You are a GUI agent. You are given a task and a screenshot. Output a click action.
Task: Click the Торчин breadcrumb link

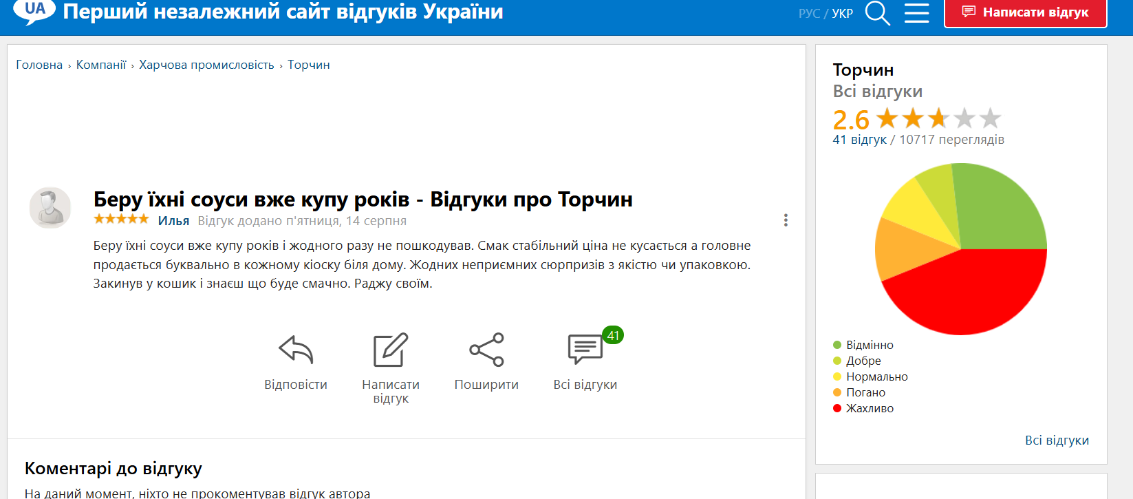coord(309,65)
